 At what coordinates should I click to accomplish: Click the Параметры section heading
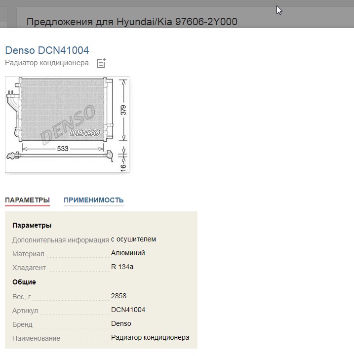point(32,225)
